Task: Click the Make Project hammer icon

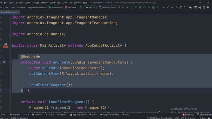Action: 81,7
